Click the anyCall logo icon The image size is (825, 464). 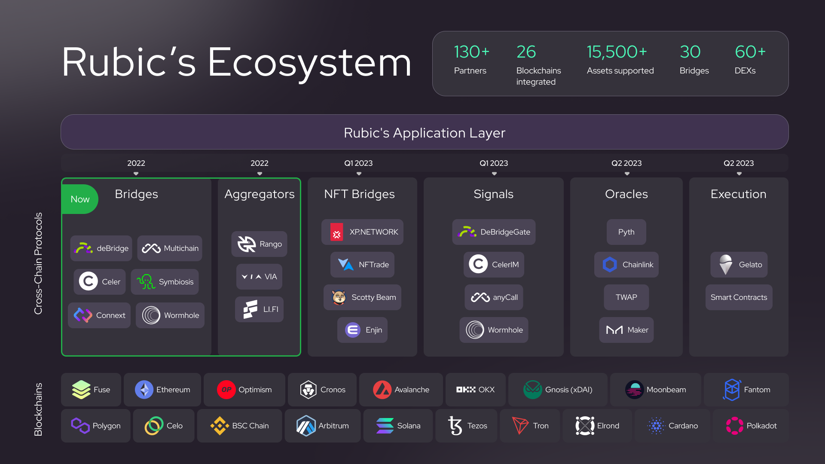pos(480,297)
